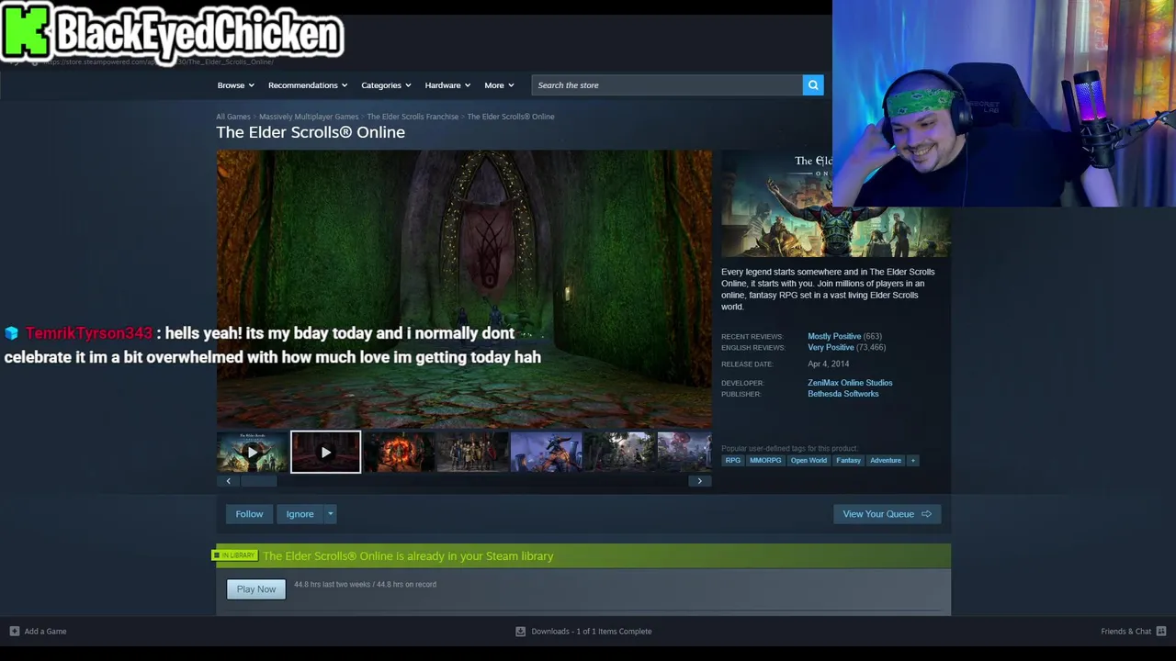Open The Elder Scrolls® Online breadcrumb link

511,117
